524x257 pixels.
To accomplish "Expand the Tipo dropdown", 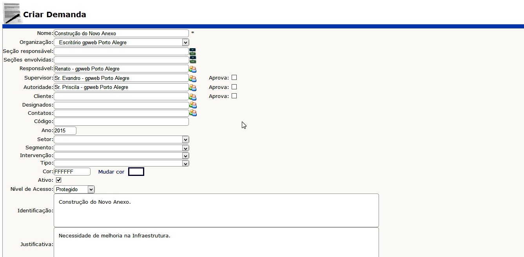I will [121, 163].
